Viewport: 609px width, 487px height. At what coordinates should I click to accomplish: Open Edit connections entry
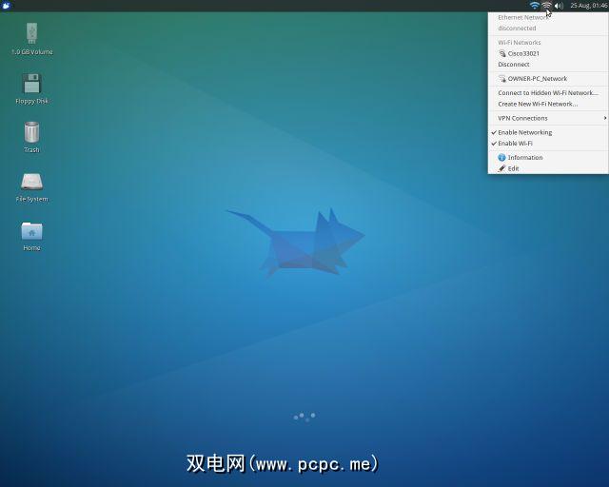(x=513, y=168)
